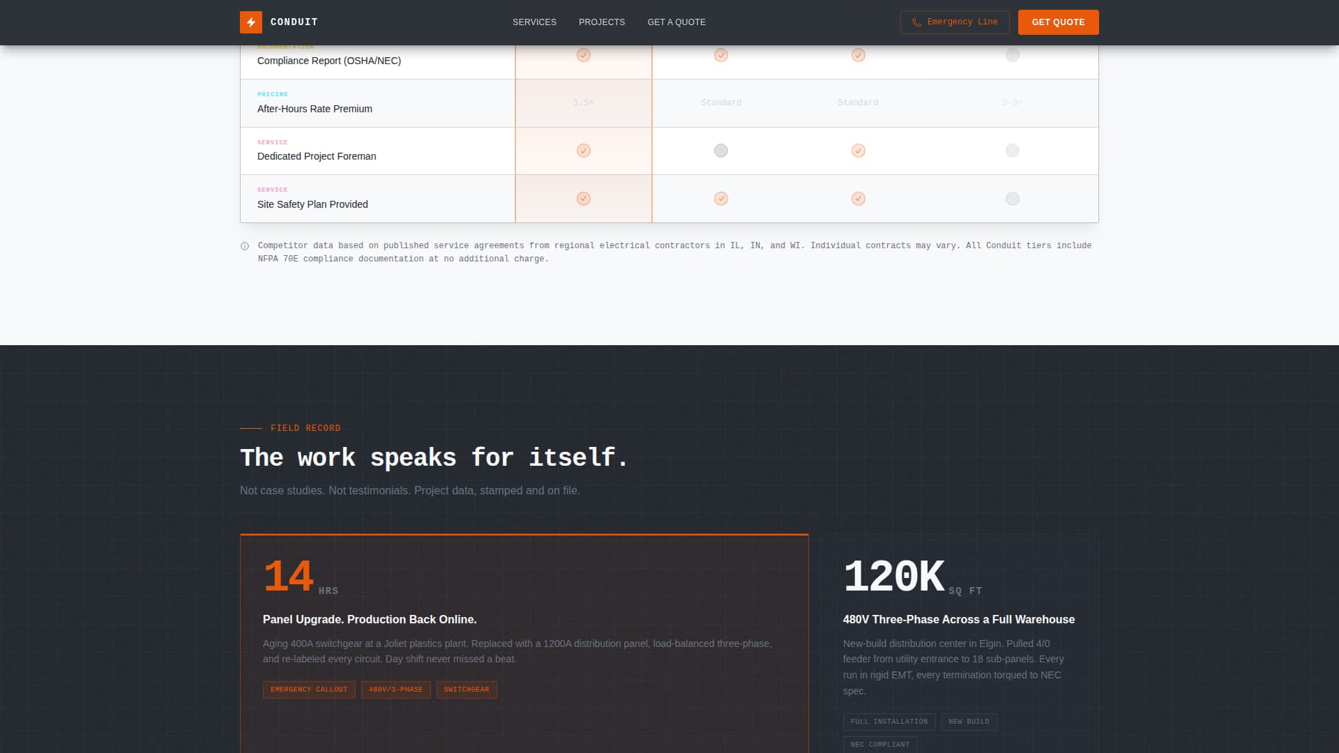
Task: Click Site Safety Plan check in second column
Action: click(x=721, y=199)
